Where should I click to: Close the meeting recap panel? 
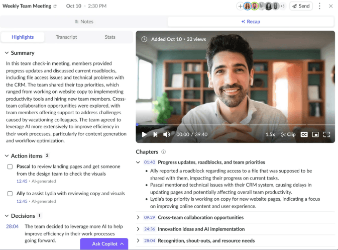(x=330, y=6)
